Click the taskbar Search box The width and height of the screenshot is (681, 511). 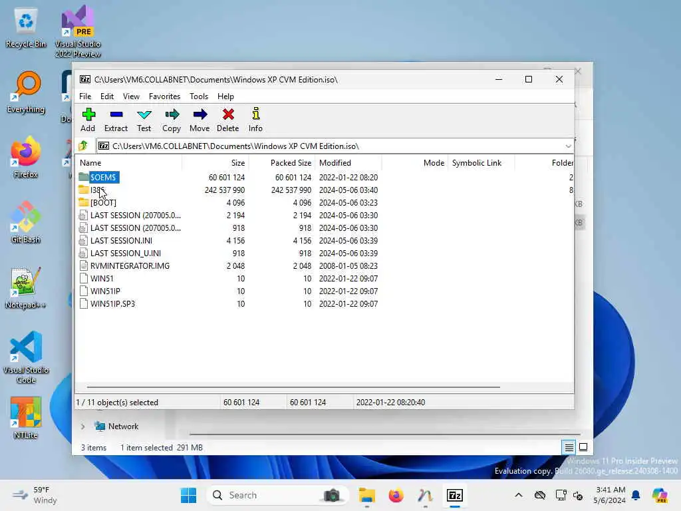(278, 495)
